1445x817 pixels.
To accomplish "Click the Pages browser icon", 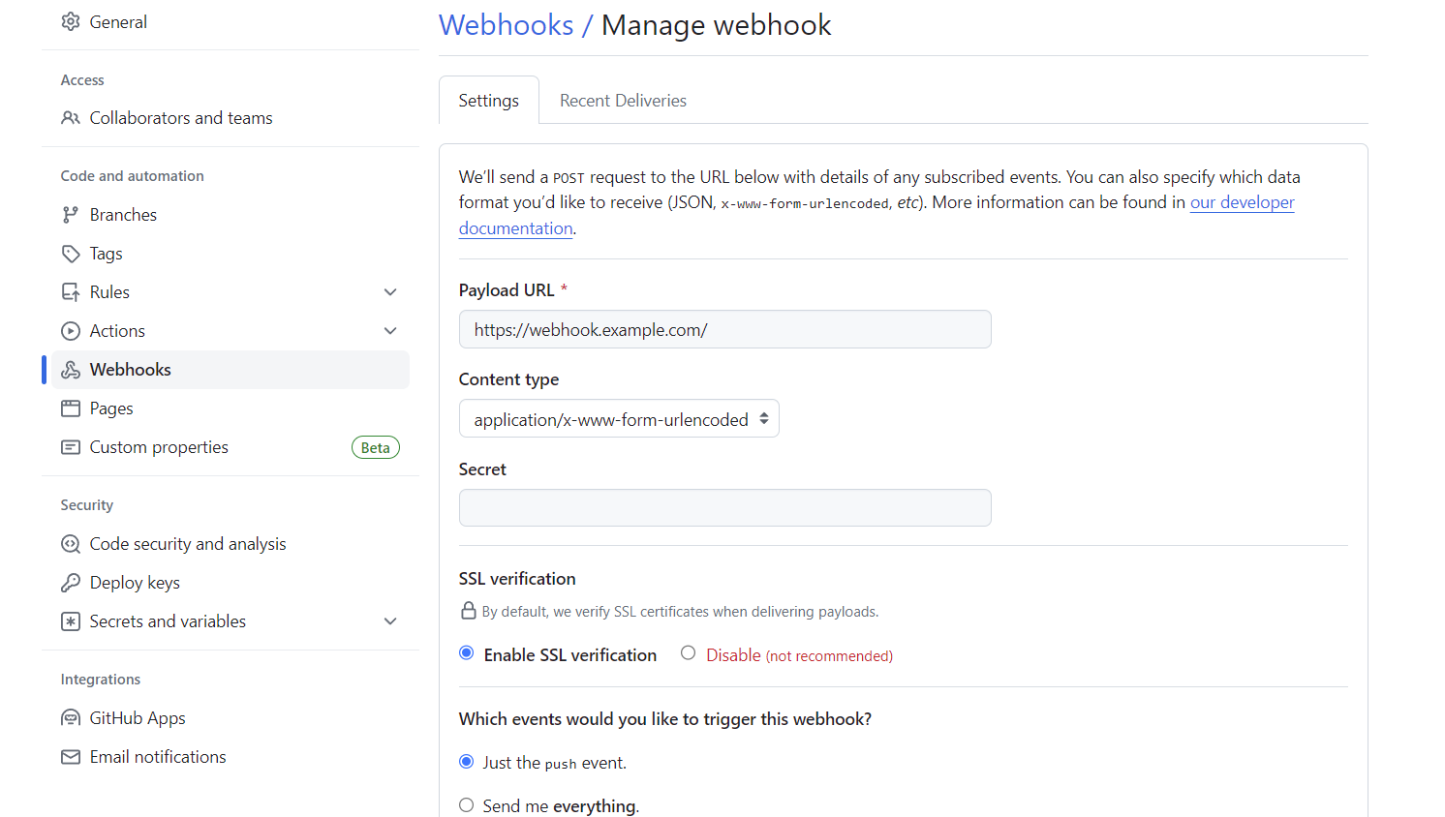I will click(x=71, y=408).
